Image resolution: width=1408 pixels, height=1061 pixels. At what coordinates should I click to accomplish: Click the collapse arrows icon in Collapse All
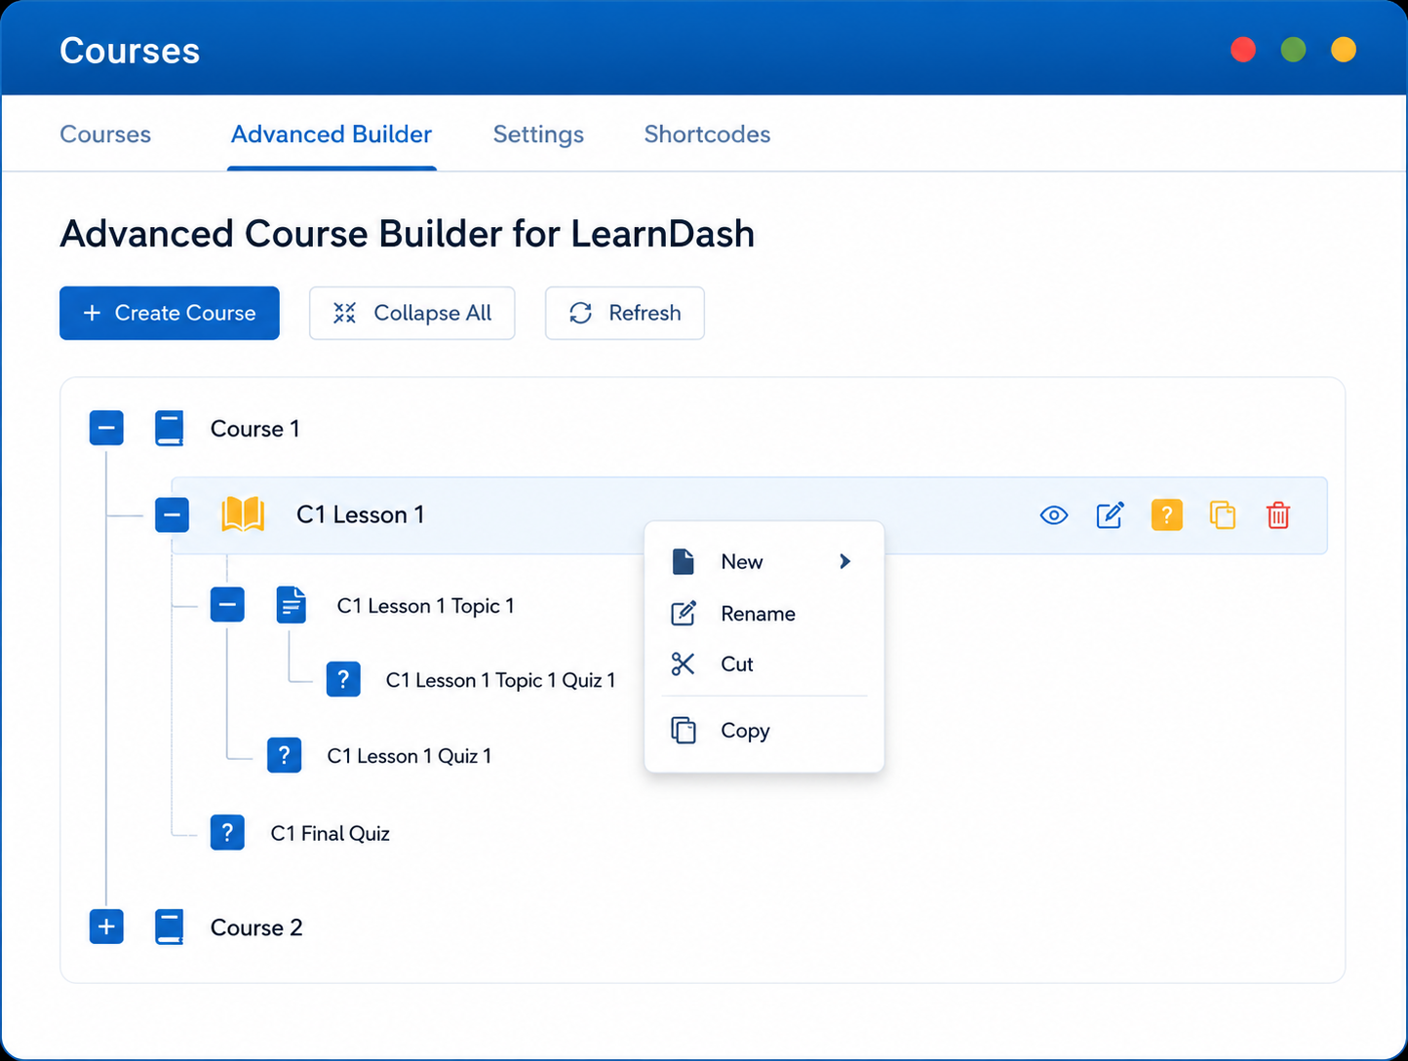point(344,313)
